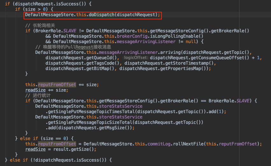
Task: Click the getPropertiesMap() call
Action: 183,68
